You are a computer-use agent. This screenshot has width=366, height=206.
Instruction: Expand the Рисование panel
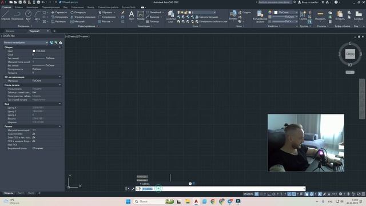tap(25, 26)
